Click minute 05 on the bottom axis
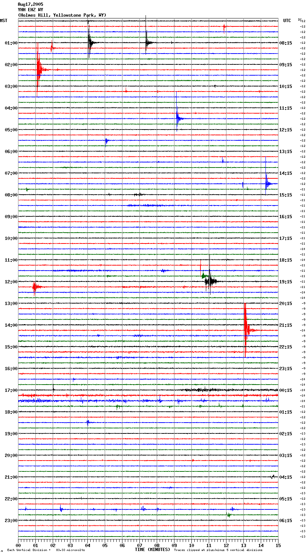The image size is (307, 555). pos(105,546)
